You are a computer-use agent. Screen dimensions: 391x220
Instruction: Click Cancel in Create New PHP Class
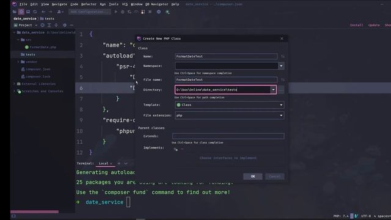(x=274, y=177)
